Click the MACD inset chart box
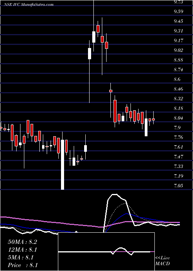 tap(106, 252)
